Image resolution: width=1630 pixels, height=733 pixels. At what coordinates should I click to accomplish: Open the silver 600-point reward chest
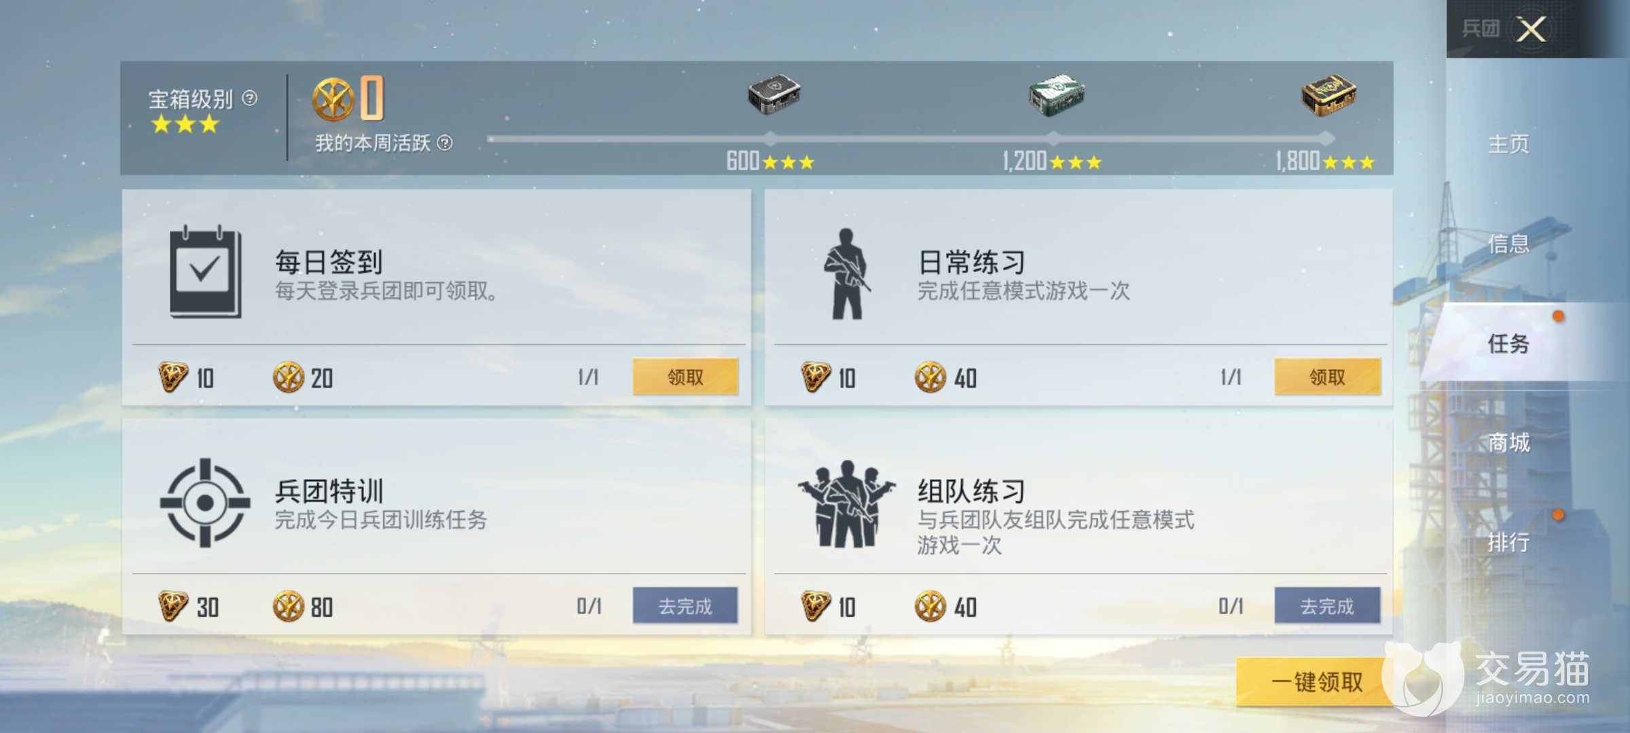pyautogui.click(x=774, y=94)
